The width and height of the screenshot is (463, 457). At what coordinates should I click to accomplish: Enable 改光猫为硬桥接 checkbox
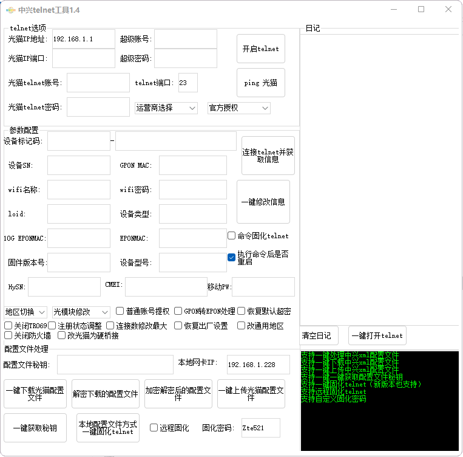[x=61, y=335]
